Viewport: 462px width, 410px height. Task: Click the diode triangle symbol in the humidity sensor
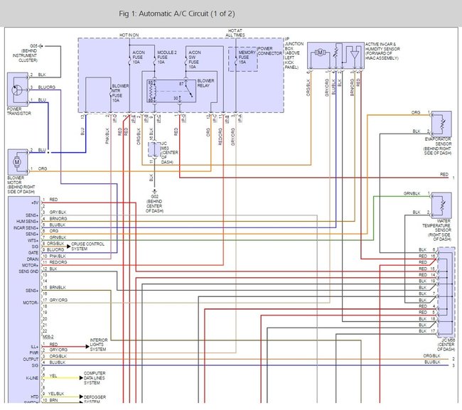pyautogui.click(x=355, y=55)
